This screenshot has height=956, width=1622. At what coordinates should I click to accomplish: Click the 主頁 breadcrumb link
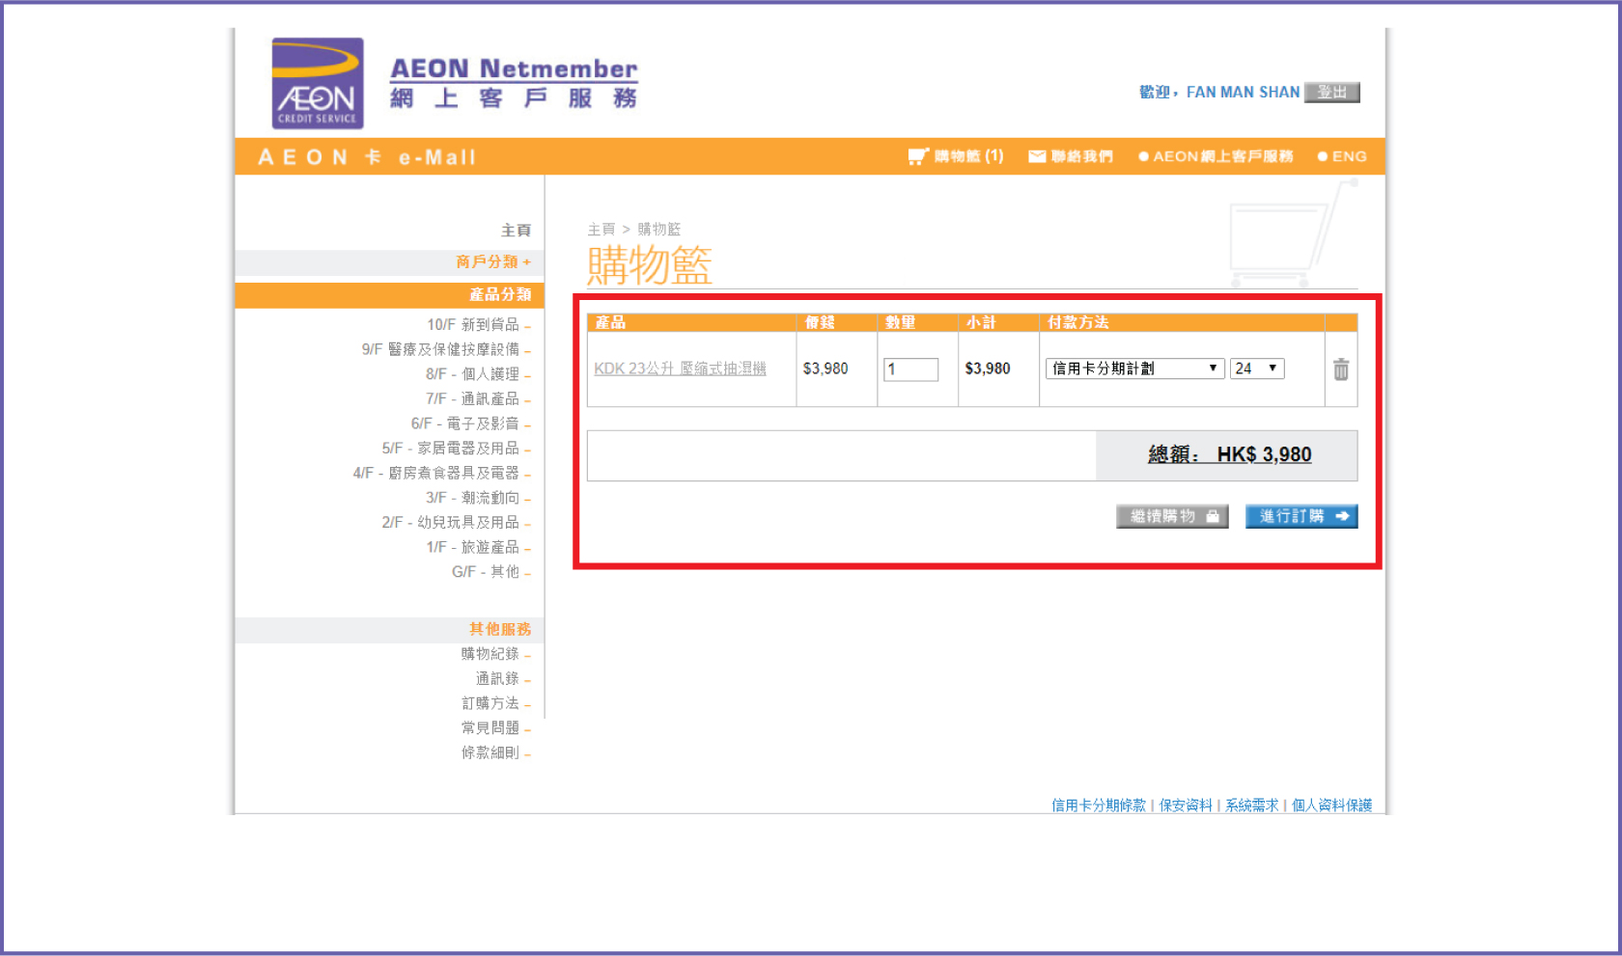pos(601,230)
